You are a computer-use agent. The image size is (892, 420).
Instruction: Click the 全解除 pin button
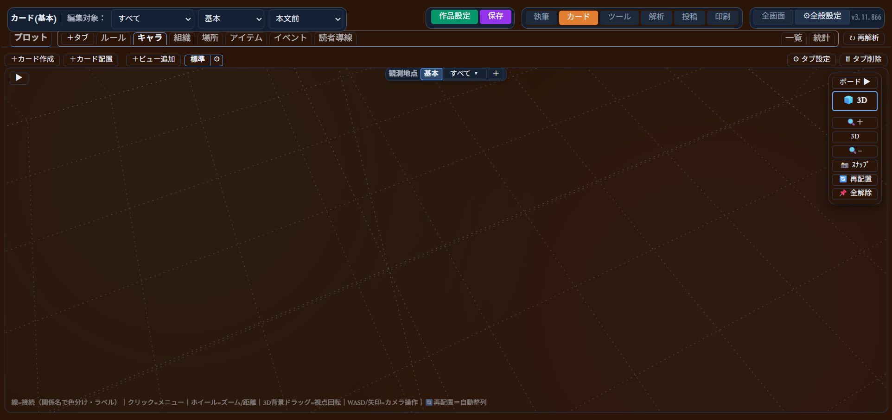tap(854, 193)
